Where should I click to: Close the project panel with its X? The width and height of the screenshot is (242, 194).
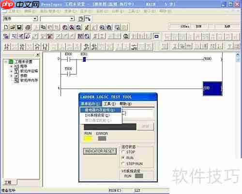coord(37,55)
